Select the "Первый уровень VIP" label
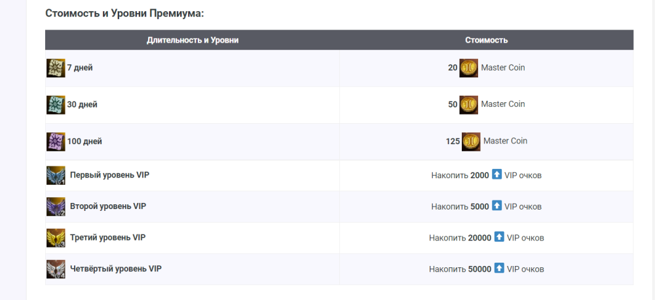Image resolution: width=655 pixels, height=300 pixels. coord(105,176)
